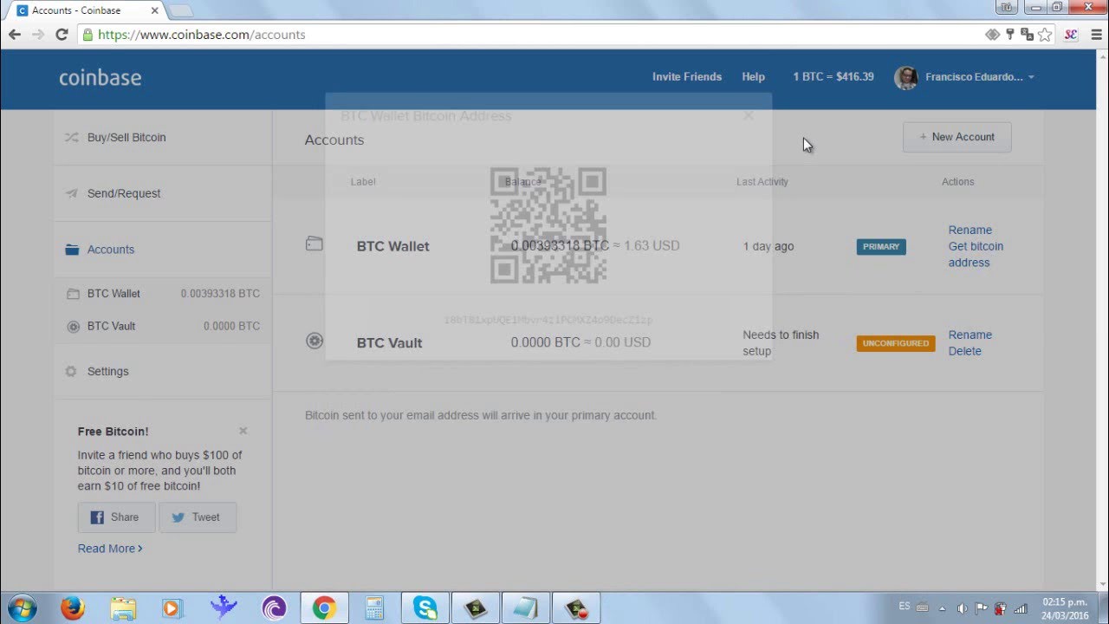Open Calculator from the taskbar
This screenshot has height=624, width=1109.
pos(374,608)
